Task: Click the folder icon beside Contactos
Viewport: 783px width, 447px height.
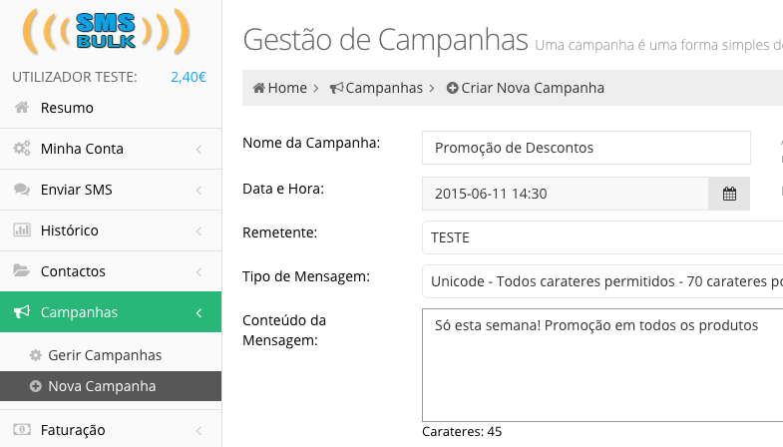Action: pyautogui.click(x=22, y=270)
